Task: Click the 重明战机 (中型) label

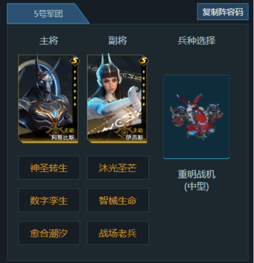Action: point(196,180)
